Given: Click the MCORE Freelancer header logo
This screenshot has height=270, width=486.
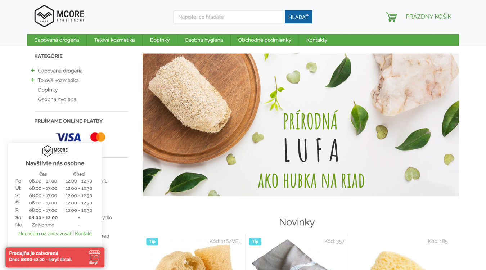Looking at the screenshot, I should click(x=59, y=16).
